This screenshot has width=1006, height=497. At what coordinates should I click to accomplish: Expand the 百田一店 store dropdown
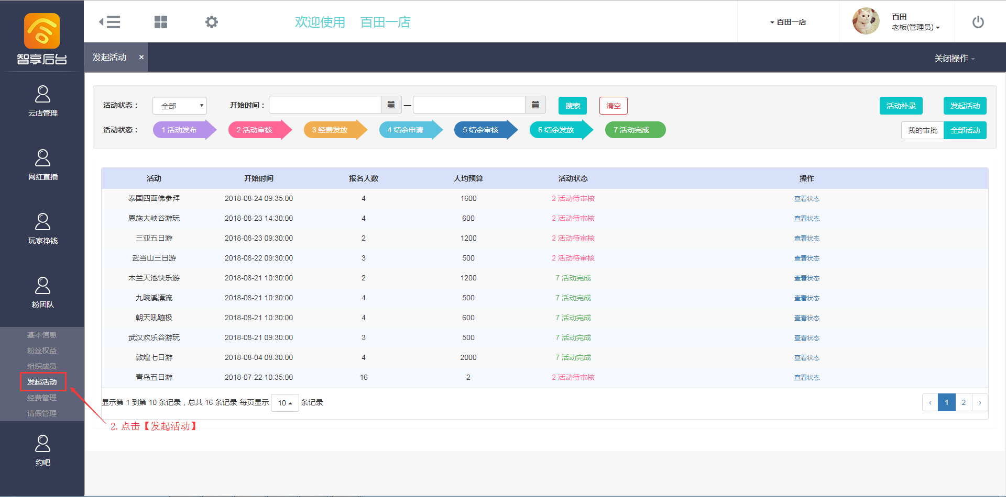(788, 22)
